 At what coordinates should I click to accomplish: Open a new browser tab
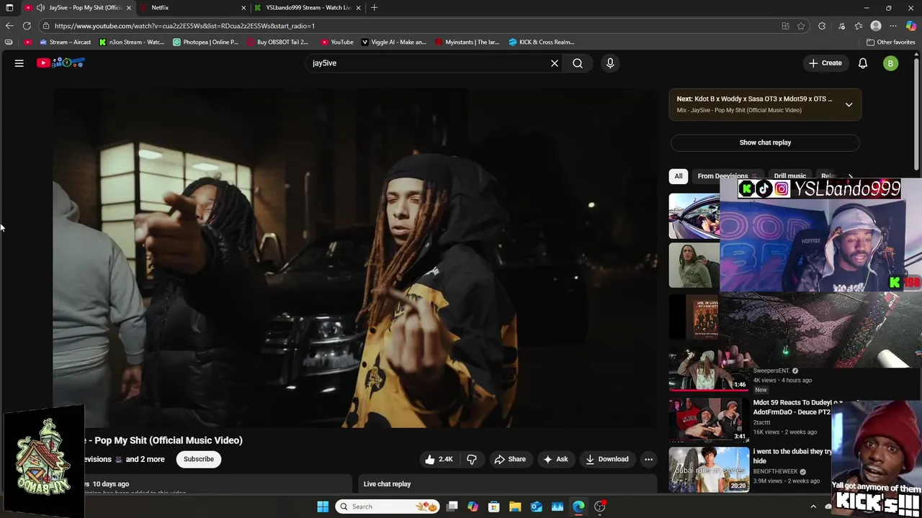374,7
